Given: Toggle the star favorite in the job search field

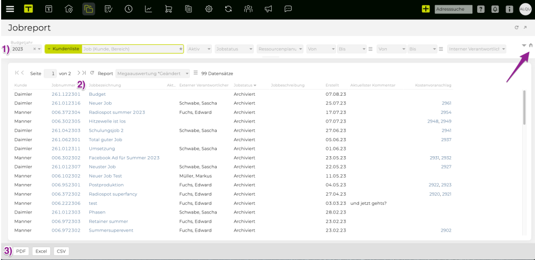Looking at the screenshot, I should (x=181, y=49).
